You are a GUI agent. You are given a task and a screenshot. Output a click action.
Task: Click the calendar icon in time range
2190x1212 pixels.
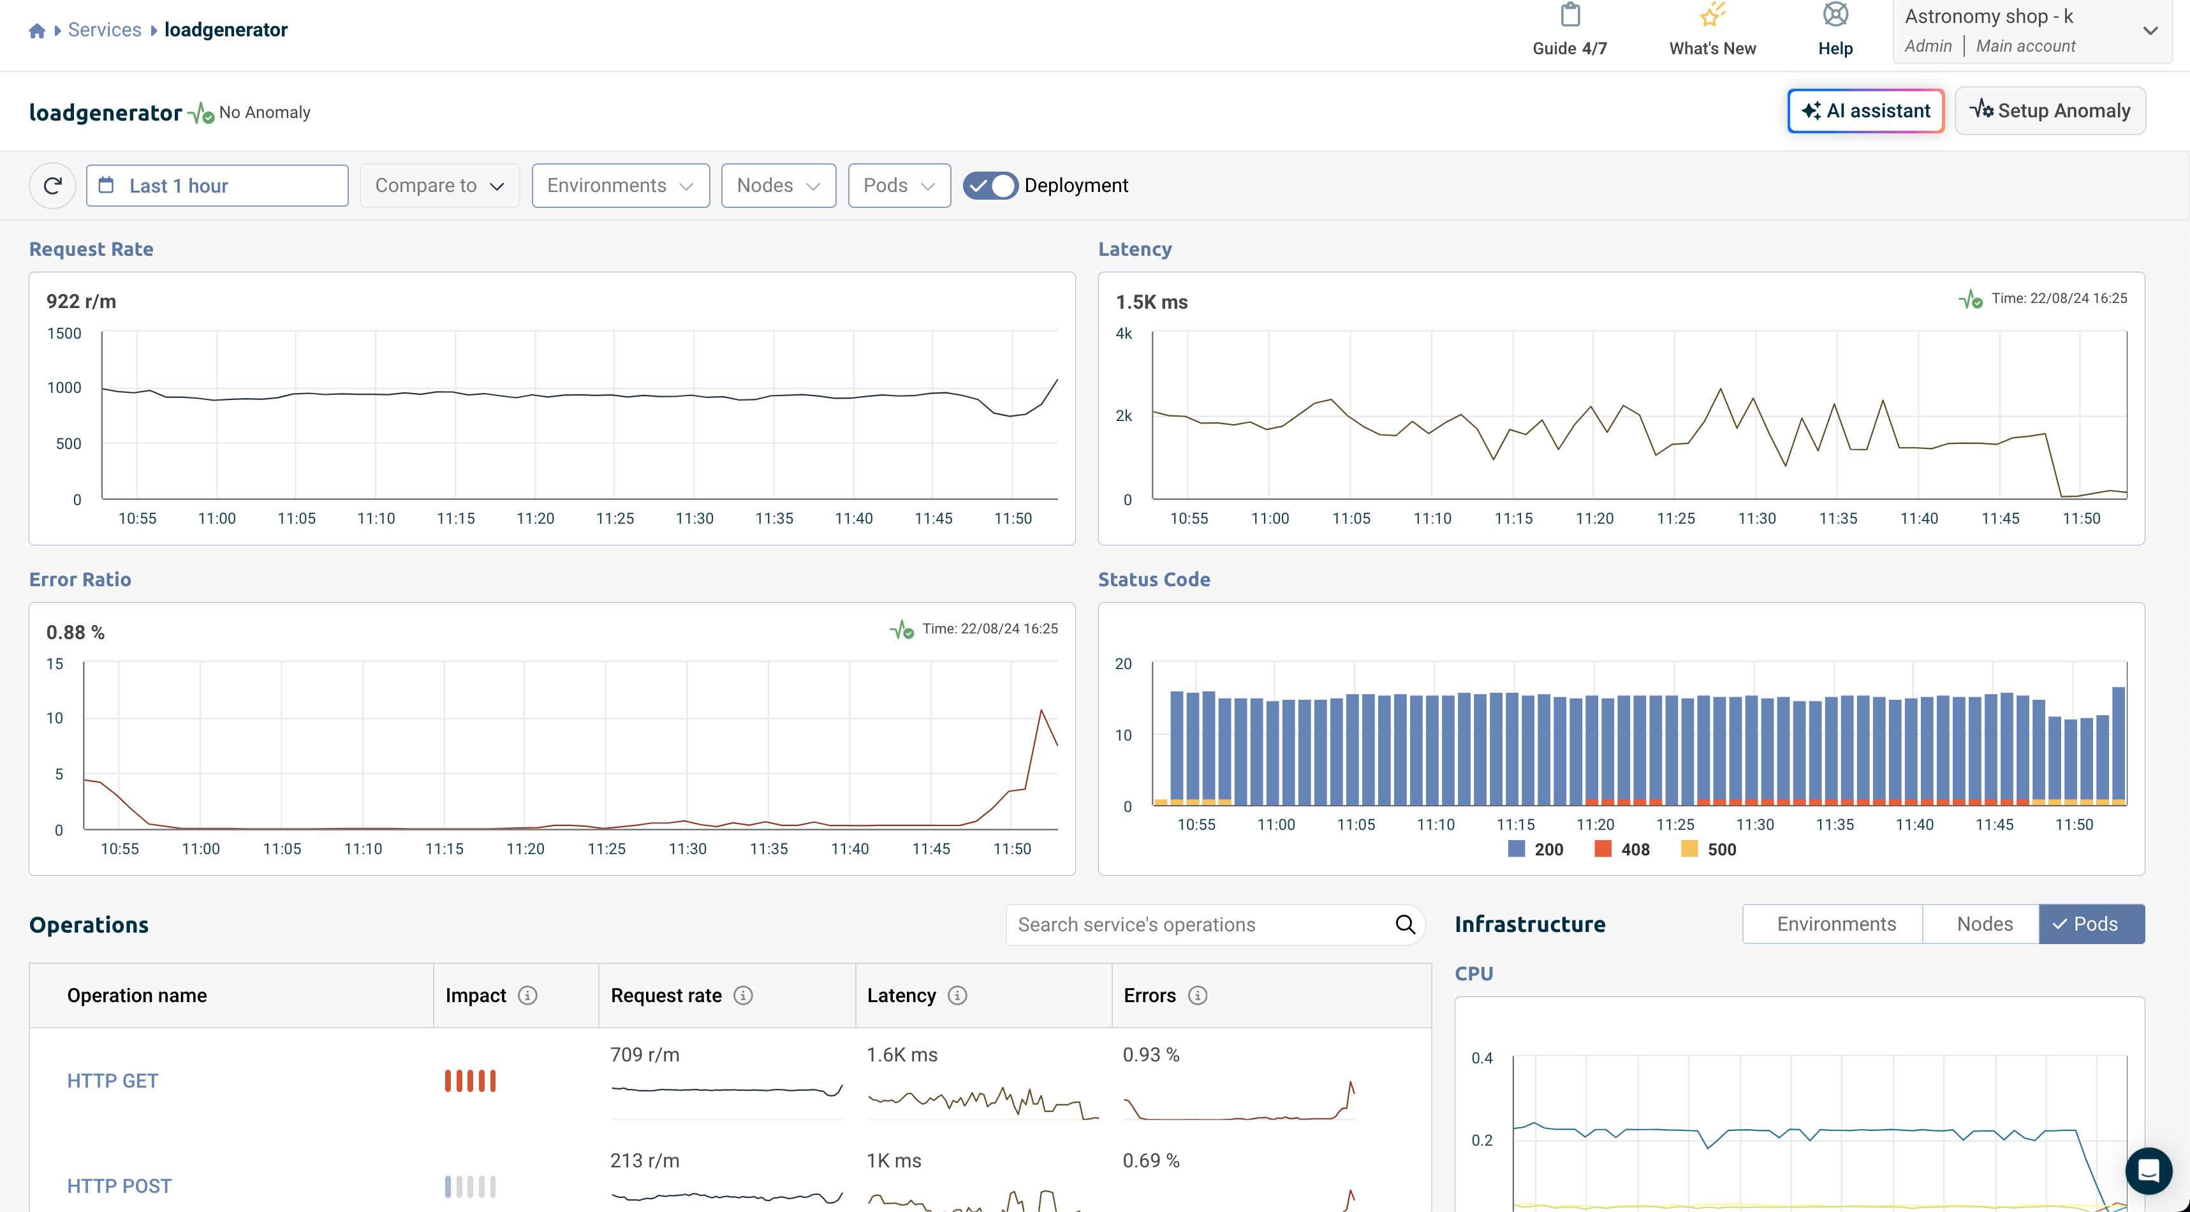point(107,184)
